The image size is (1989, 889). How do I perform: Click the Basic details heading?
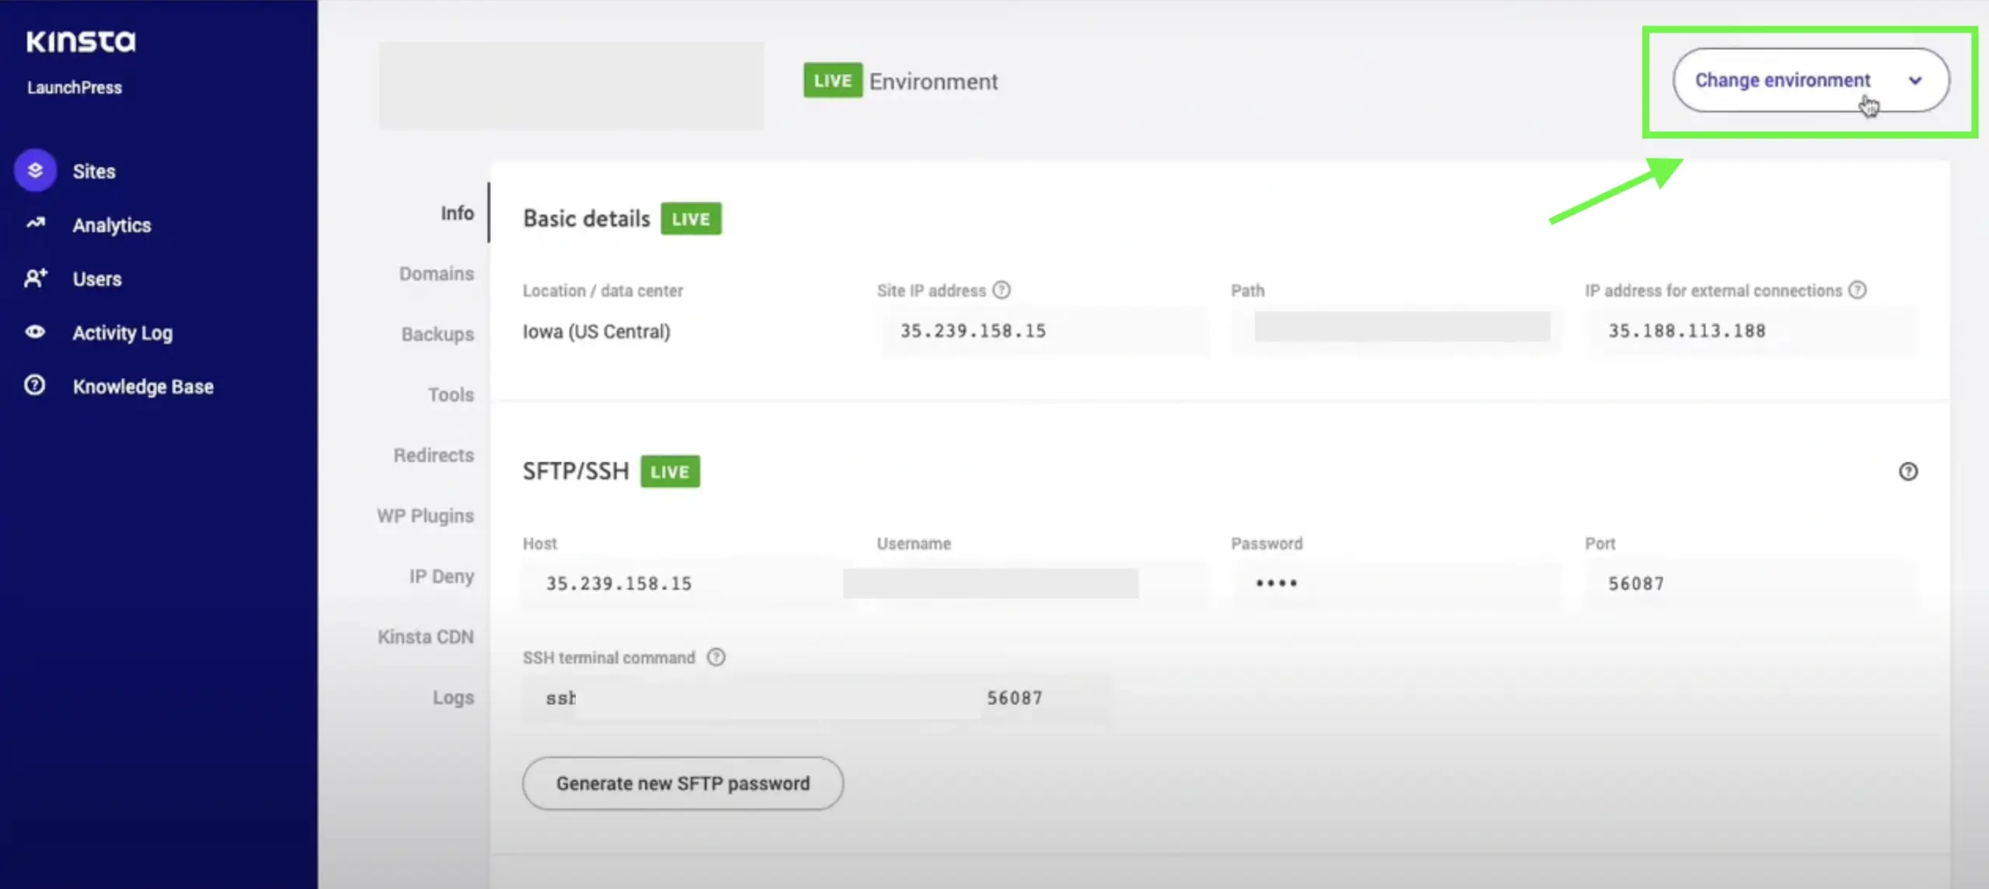tap(587, 219)
